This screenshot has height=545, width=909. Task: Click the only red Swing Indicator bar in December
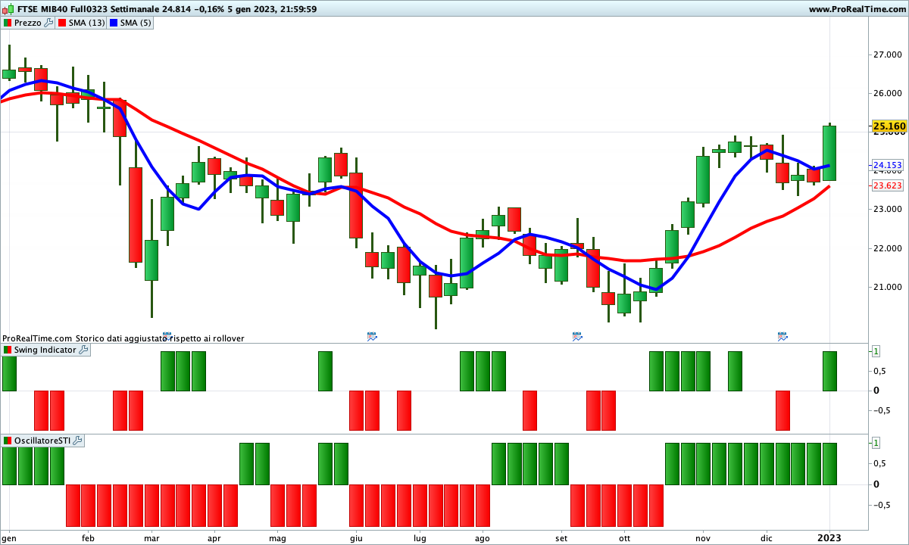(782, 410)
